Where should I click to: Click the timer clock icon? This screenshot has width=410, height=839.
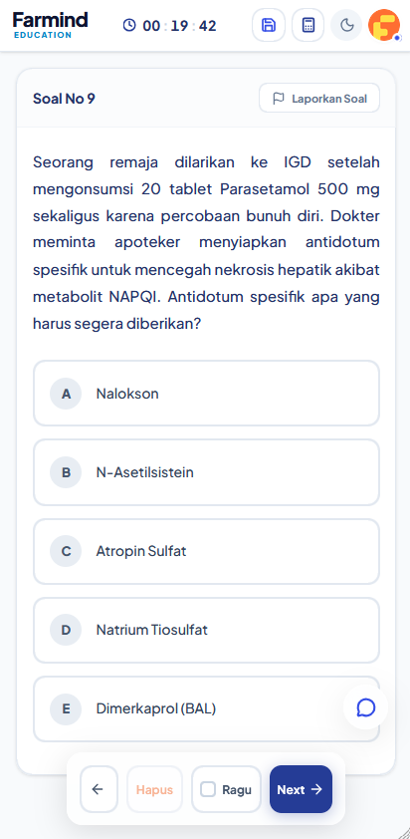129,25
